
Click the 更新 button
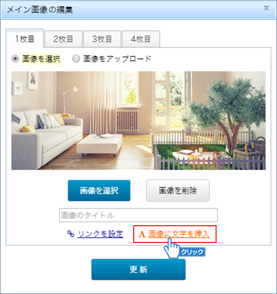pyautogui.click(x=138, y=270)
